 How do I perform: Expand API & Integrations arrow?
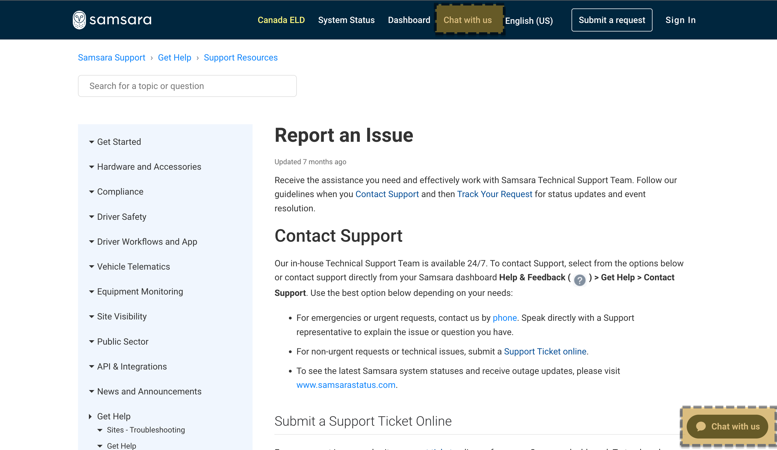[92, 367]
